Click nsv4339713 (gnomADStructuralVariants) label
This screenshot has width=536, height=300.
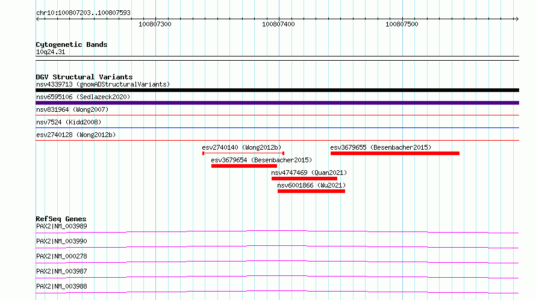pos(103,84)
